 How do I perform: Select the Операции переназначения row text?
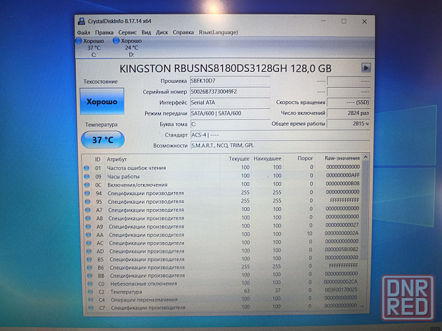coord(144,300)
